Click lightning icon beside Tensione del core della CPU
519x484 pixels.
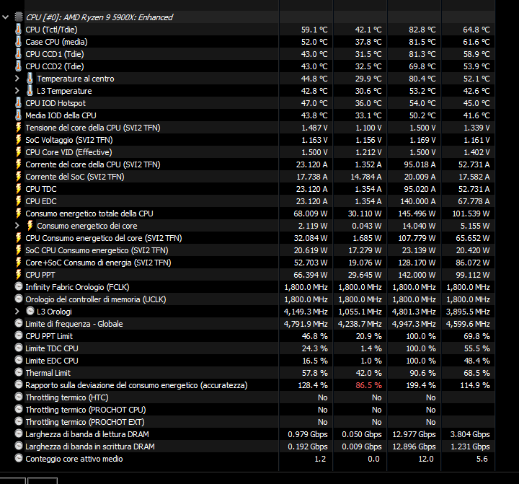(19, 128)
